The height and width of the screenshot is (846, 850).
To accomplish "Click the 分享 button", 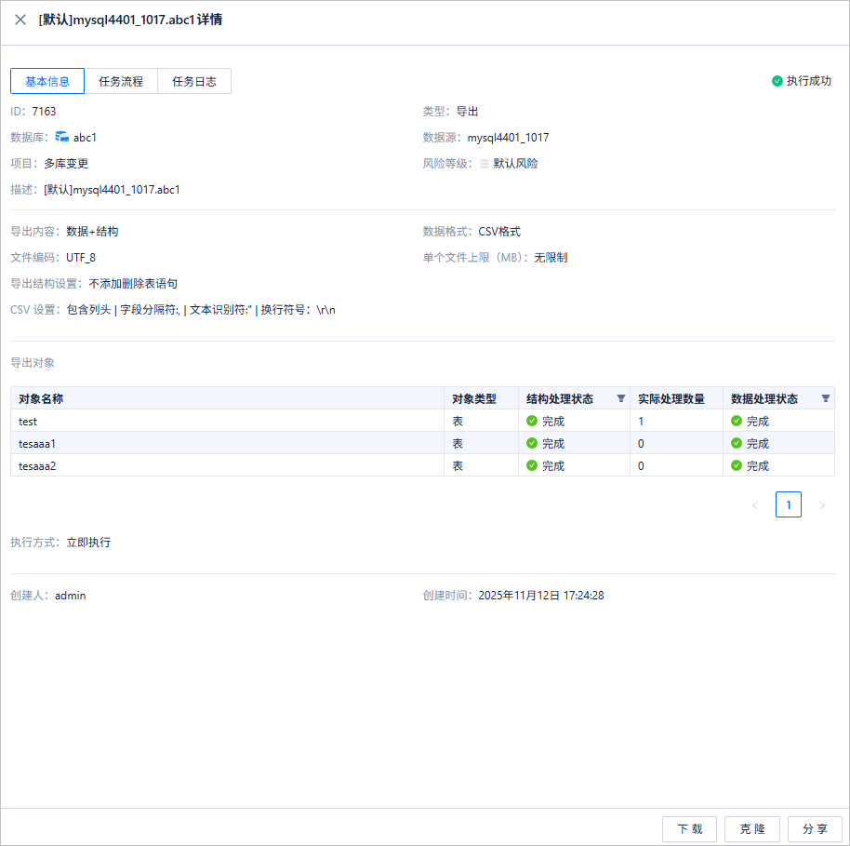I will tap(815, 828).
